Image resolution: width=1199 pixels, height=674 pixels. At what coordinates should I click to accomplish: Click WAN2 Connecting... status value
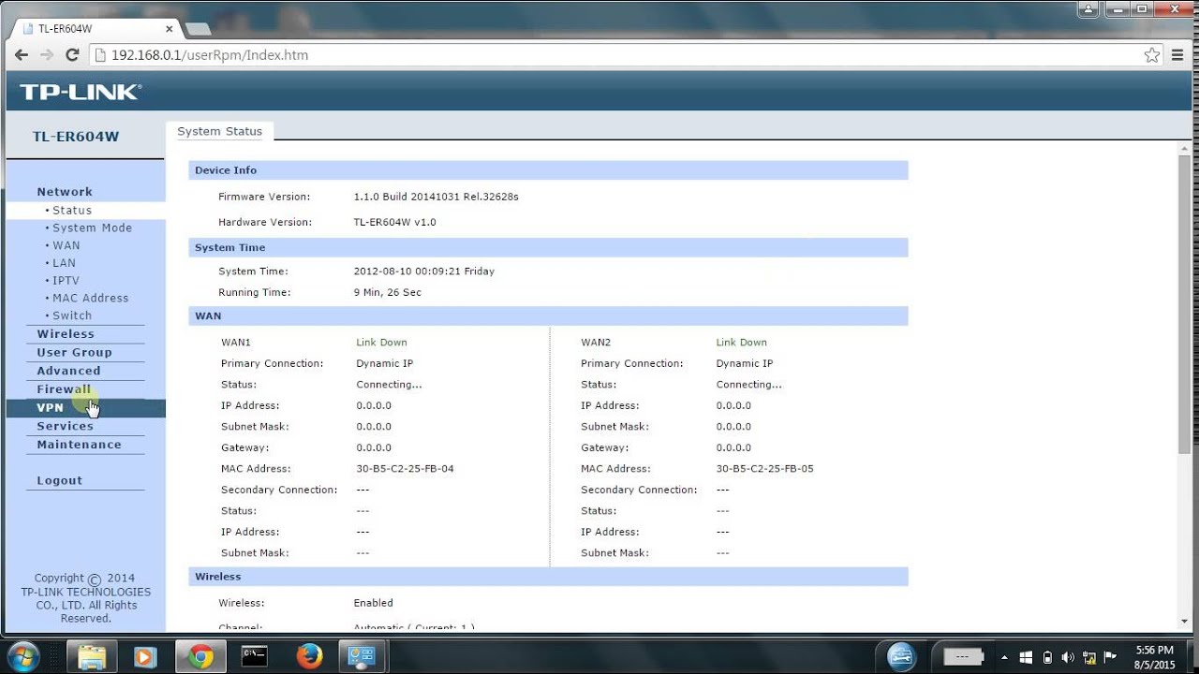[x=748, y=385]
